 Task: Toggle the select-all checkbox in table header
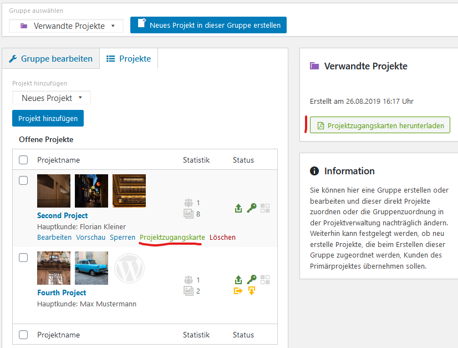coord(23,160)
